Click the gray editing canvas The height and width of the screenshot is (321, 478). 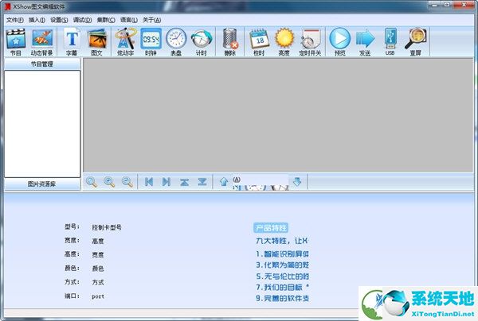point(278,115)
